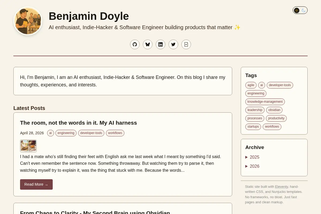Screen dimensions: 321x214
Task: Expand the 2026 archive year
Action: 252,166
